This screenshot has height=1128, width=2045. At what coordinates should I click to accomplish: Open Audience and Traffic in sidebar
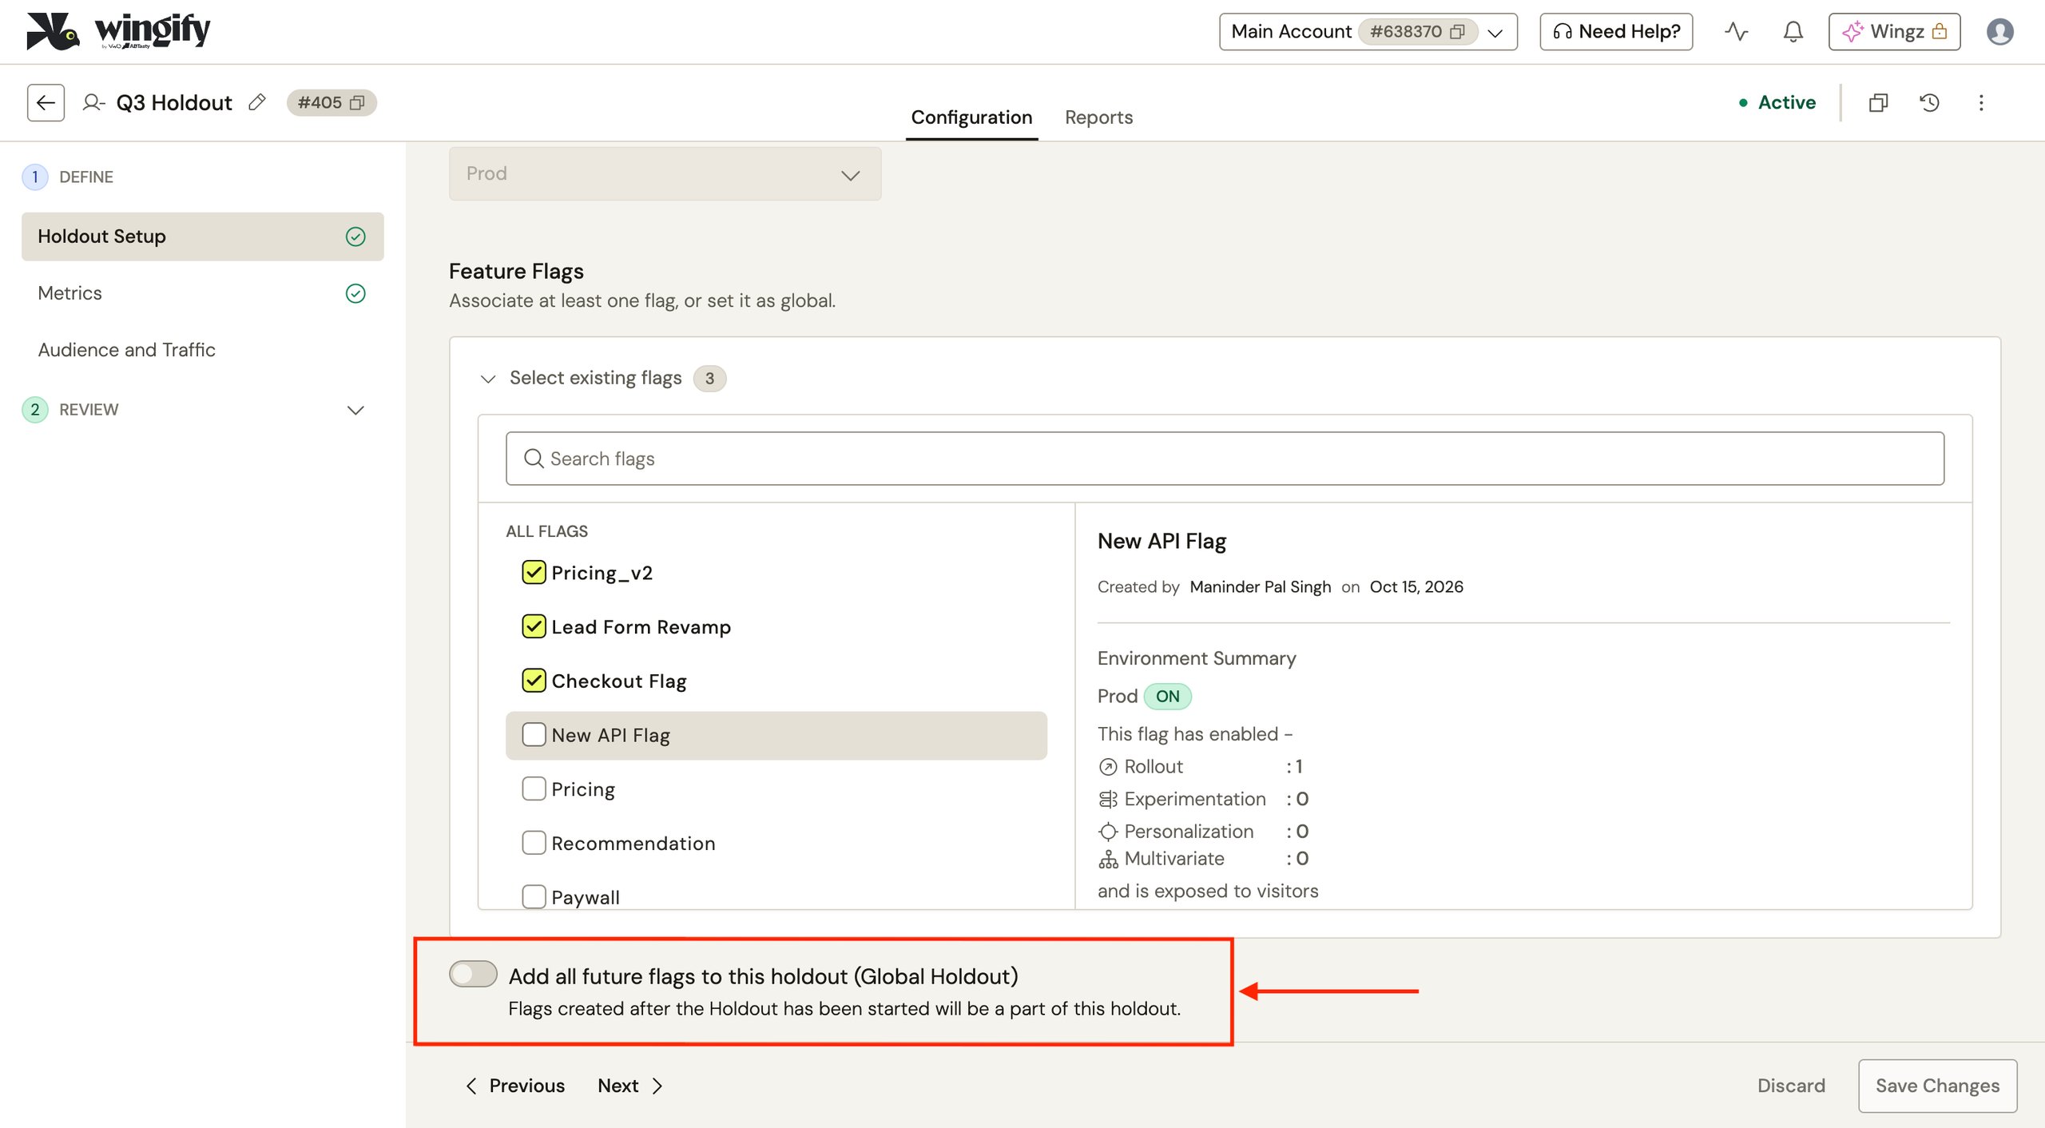pos(126,349)
